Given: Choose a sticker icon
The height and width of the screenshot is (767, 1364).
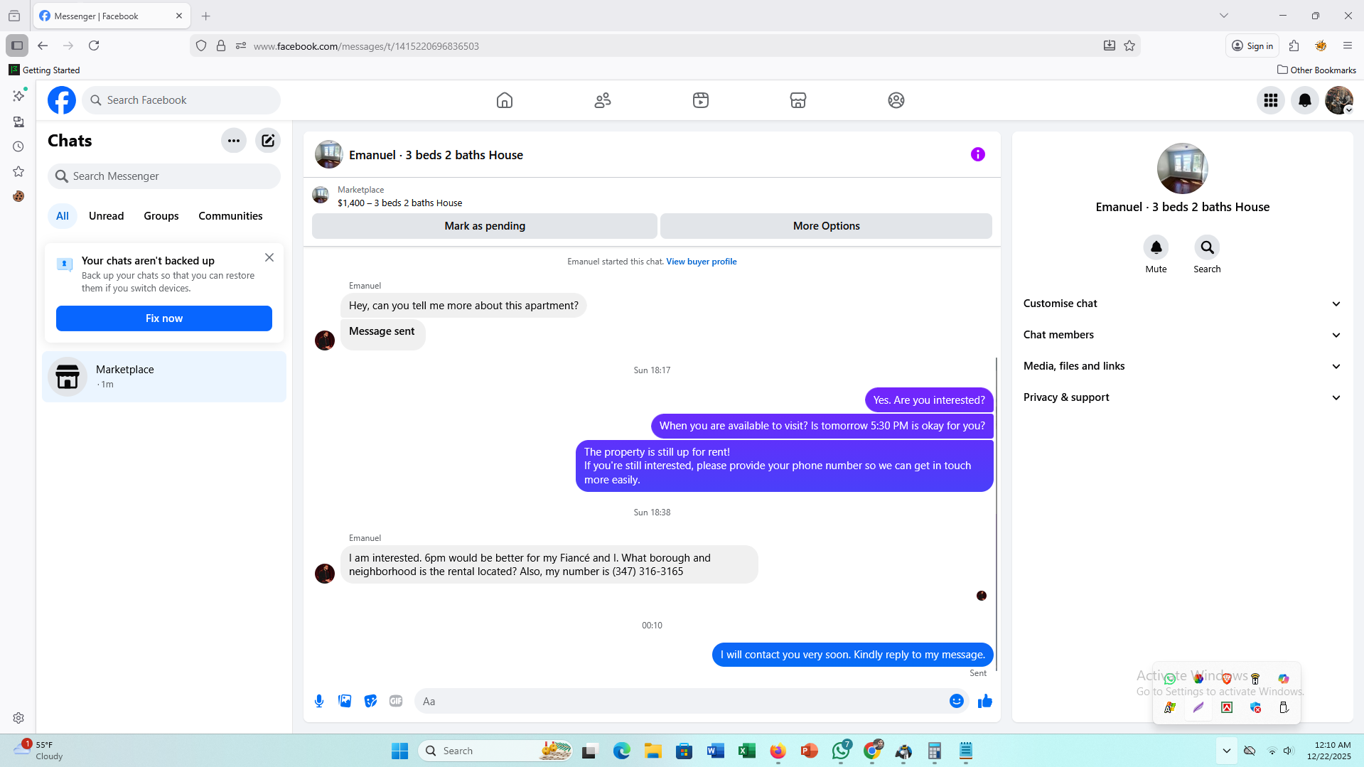Looking at the screenshot, I should [370, 701].
